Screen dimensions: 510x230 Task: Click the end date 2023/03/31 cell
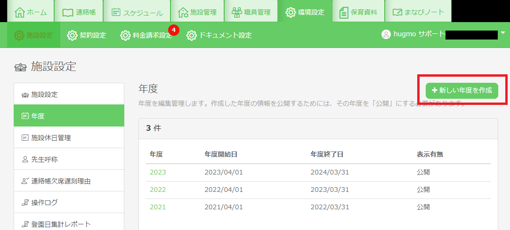(330, 190)
